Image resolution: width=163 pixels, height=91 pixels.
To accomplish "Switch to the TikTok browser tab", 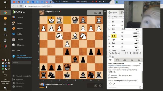I will point(51,2).
